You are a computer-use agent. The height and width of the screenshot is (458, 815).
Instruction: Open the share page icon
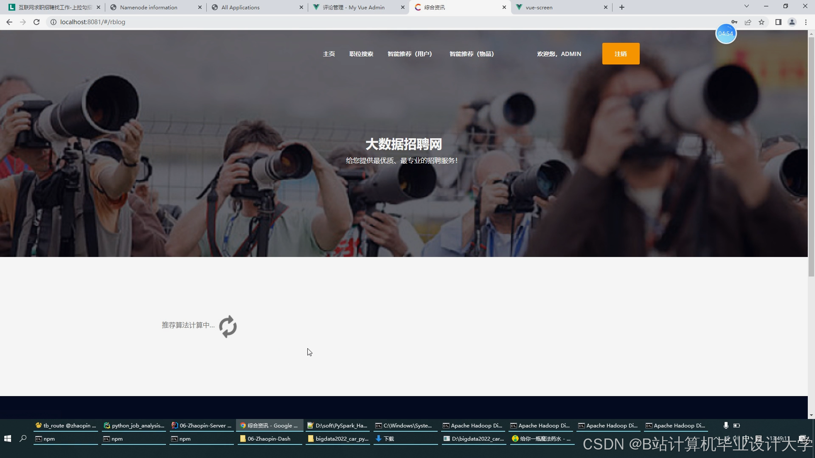748,22
